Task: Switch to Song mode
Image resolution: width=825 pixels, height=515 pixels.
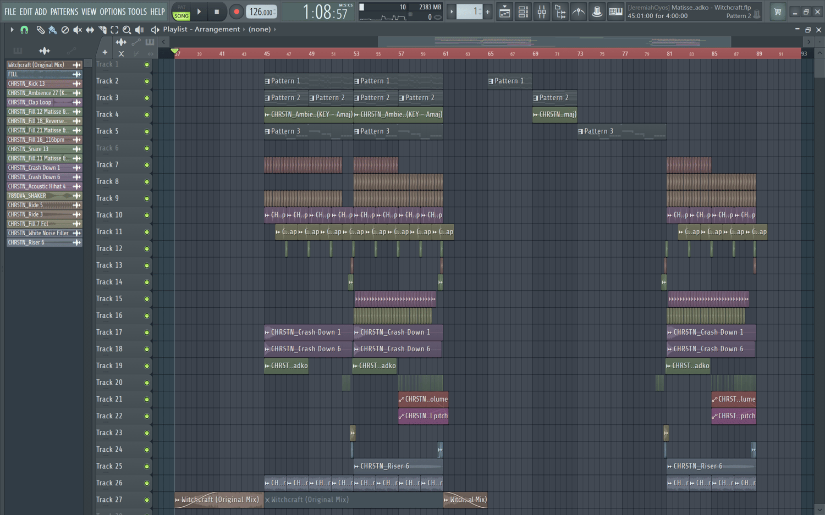Action: coord(182,16)
